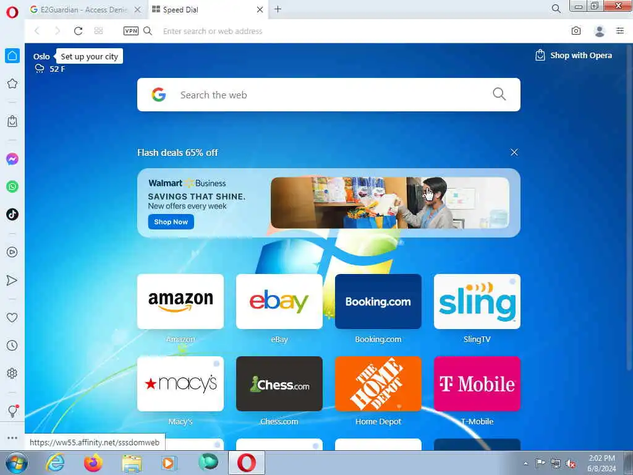This screenshot has width=633, height=475.
Task: Show hidden tray icons arrow
Action: tap(525, 463)
